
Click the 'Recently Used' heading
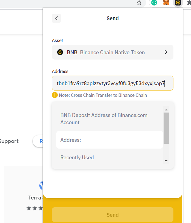[77, 157]
